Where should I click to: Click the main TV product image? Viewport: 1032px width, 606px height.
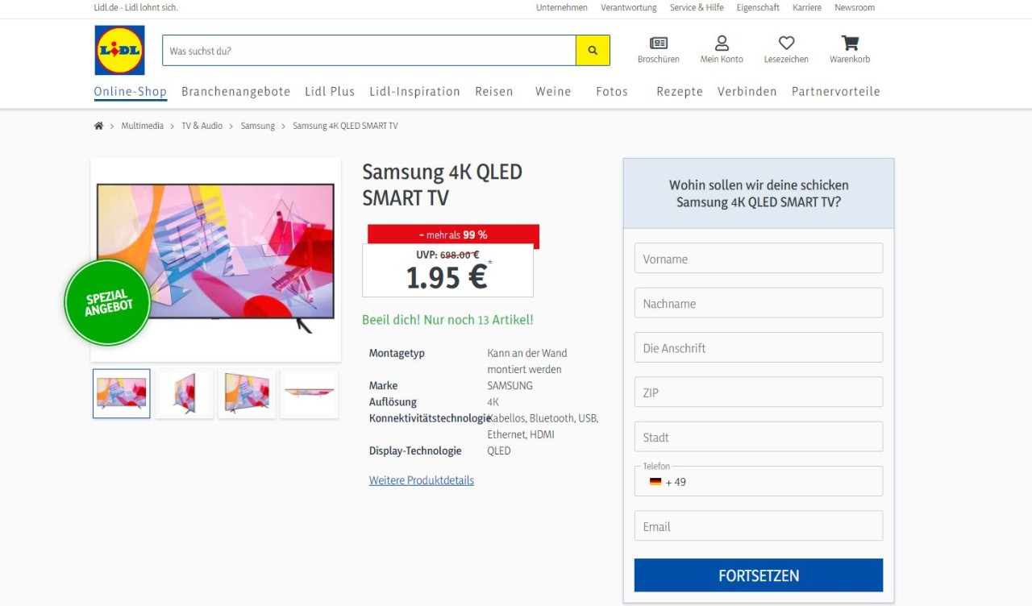215,259
